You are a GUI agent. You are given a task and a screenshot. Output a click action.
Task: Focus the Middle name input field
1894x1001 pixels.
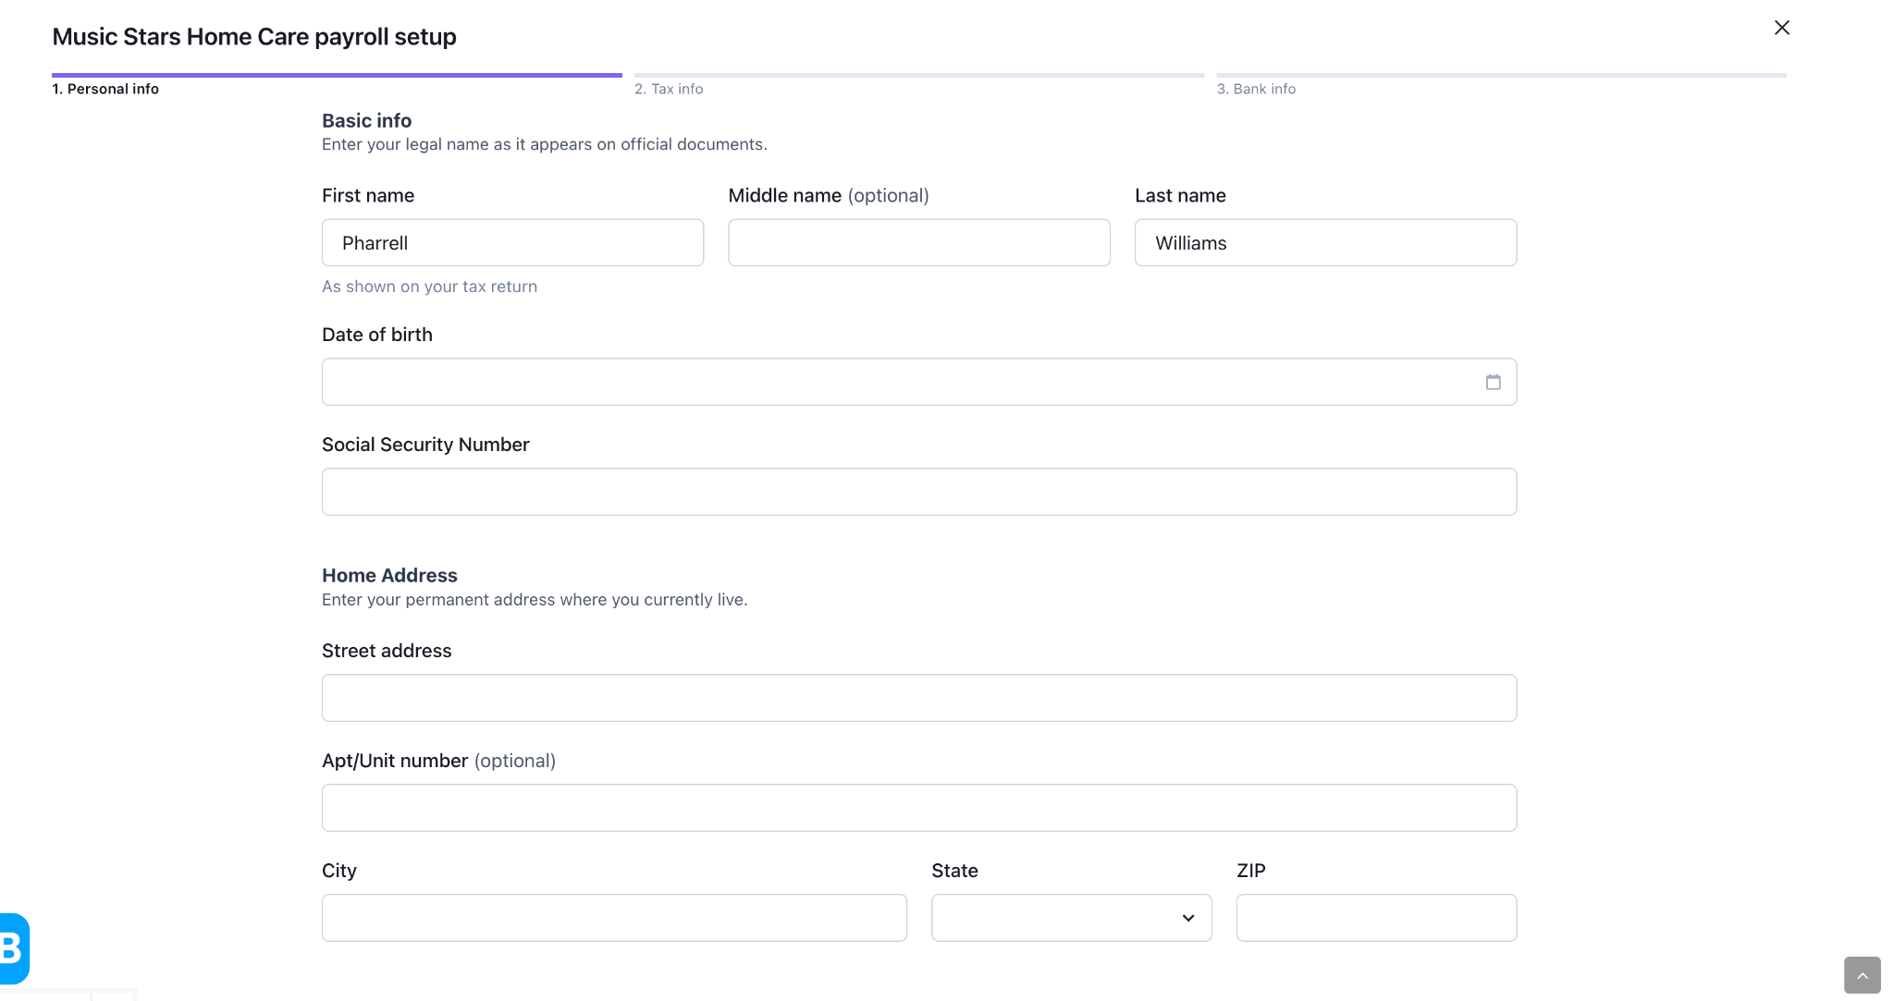coord(918,243)
